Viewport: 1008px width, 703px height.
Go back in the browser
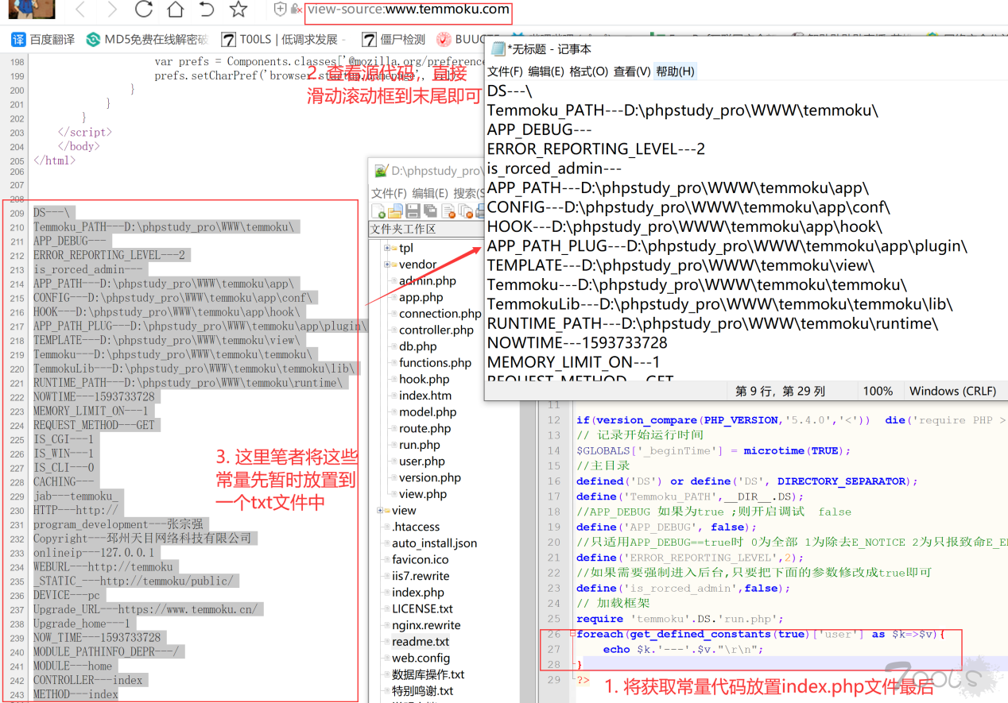point(81,10)
